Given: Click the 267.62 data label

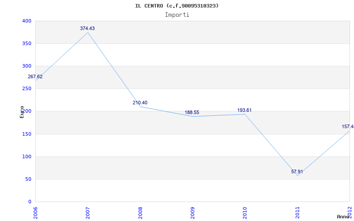Looking at the screenshot, I should [x=35, y=76].
